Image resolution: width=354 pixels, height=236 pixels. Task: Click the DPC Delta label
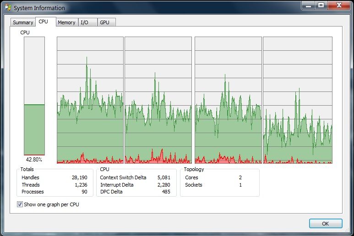click(x=111, y=192)
